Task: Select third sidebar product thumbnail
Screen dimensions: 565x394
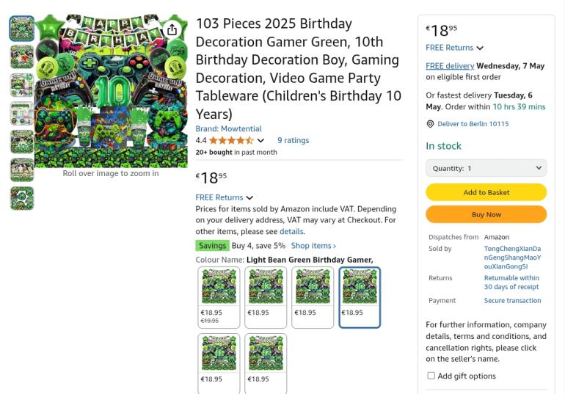Action: click(x=22, y=85)
